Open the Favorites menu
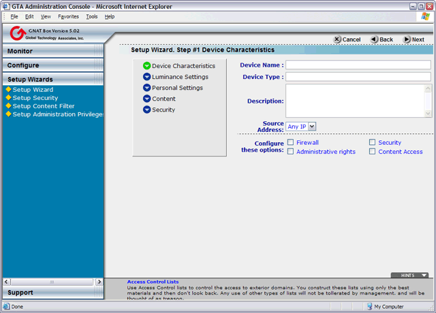This screenshot has width=436, height=313. pos(68,16)
